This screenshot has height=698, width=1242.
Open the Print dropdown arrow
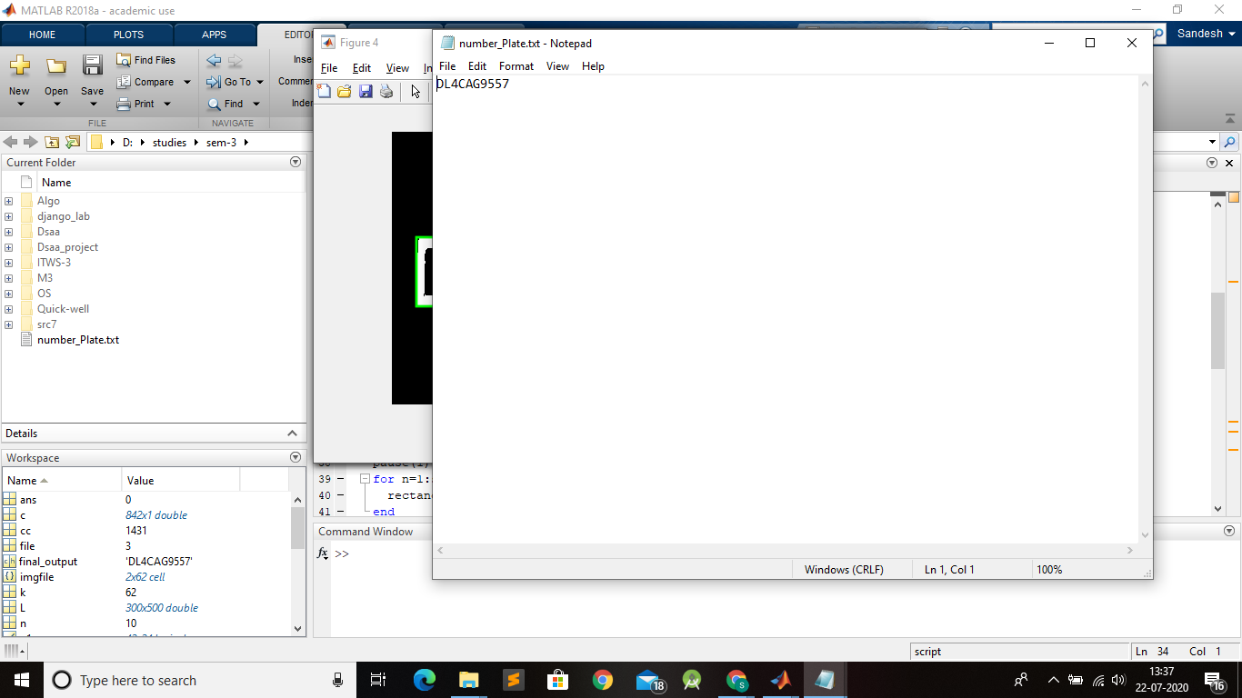[x=167, y=104]
